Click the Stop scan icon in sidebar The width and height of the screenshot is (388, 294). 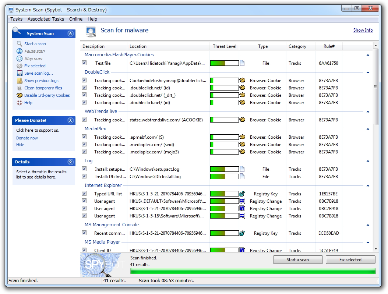[19, 59]
